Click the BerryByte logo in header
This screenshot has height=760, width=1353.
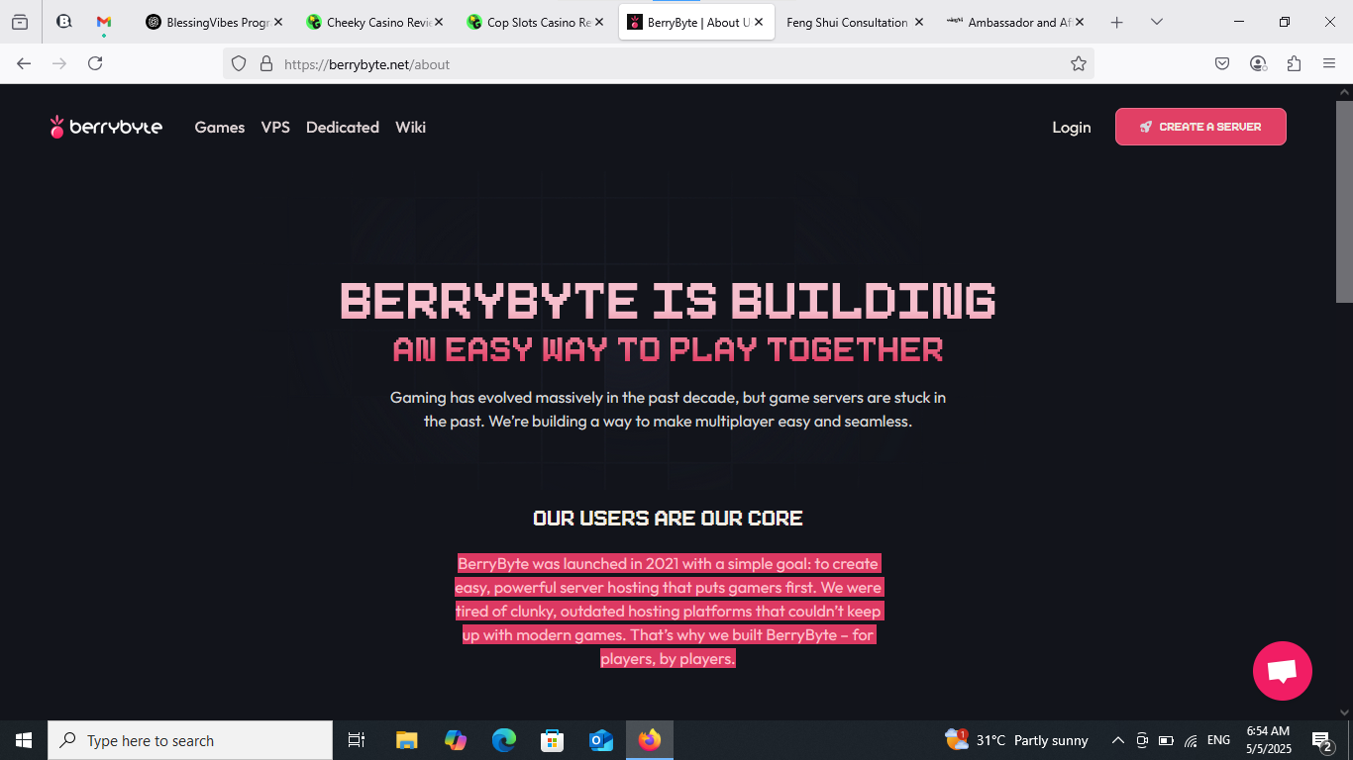point(106,127)
